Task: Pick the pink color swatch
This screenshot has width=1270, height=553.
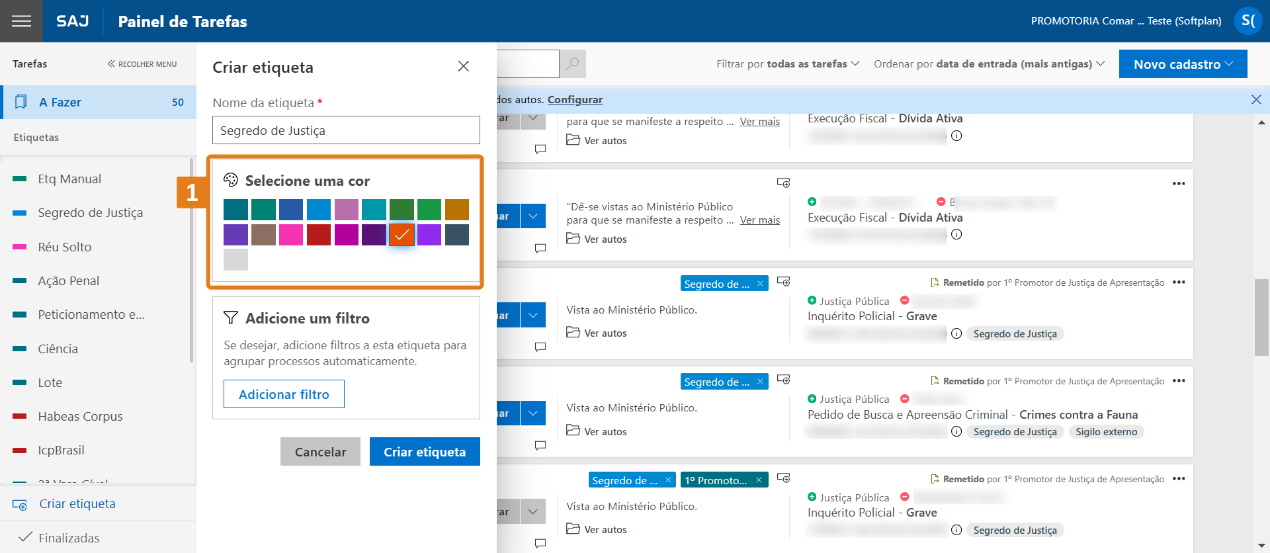Action: pyautogui.click(x=291, y=235)
